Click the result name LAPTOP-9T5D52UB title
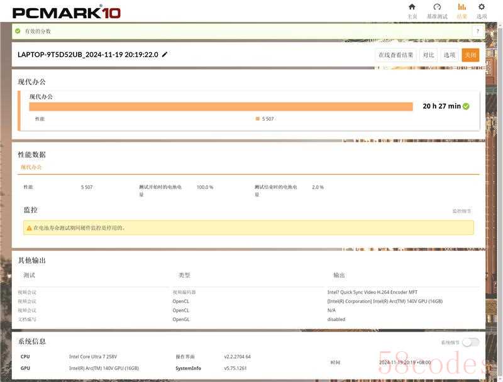The height and width of the screenshot is (382, 503). coord(87,55)
